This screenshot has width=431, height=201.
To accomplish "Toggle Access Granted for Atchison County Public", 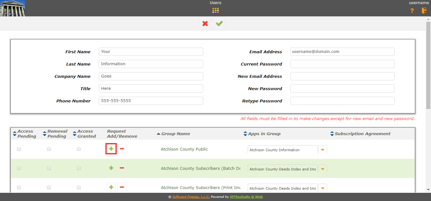I will [79, 149].
